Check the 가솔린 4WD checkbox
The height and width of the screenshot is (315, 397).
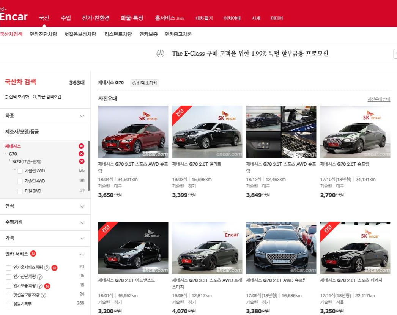20,181
